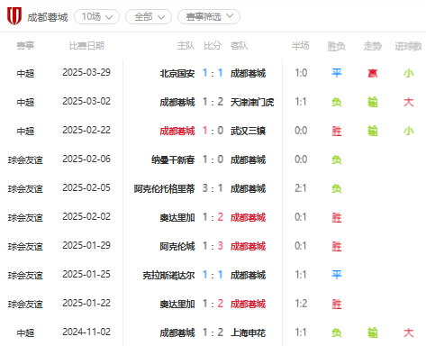Image resolution: width=426 pixels, height=346 pixels.
Task: Click the 1:2 score of 上海申花 match
Action: [213, 332]
